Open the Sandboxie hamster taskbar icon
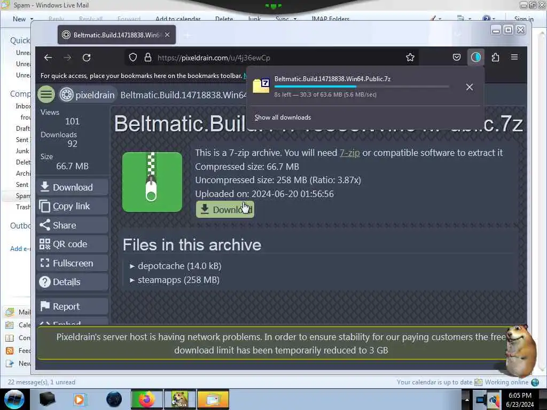The height and width of the screenshot is (410, 547). coord(180,399)
